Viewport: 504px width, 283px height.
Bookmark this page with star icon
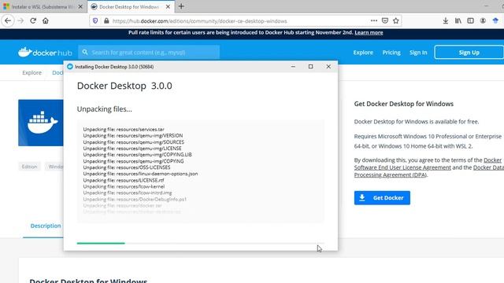point(395,20)
